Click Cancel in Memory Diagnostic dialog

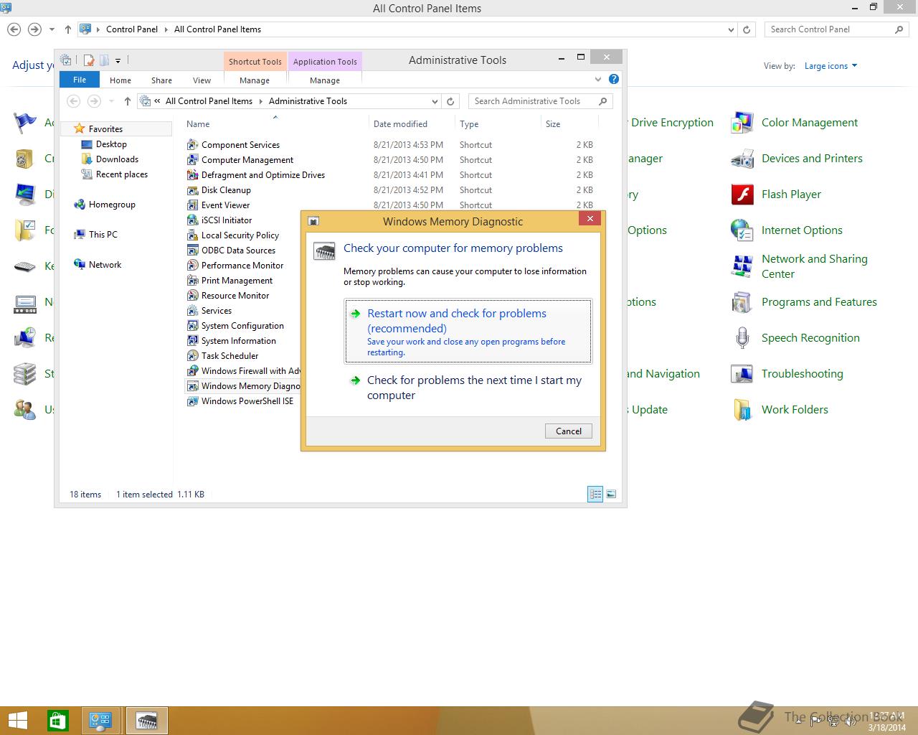coord(569,431)
